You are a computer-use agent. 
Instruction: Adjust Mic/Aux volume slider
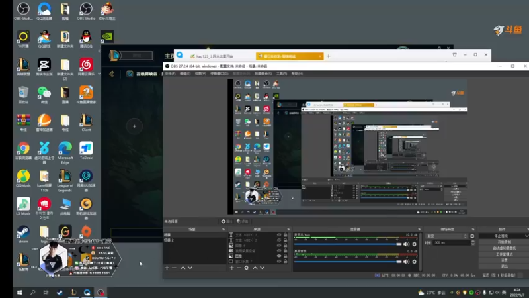click(348, 244)
